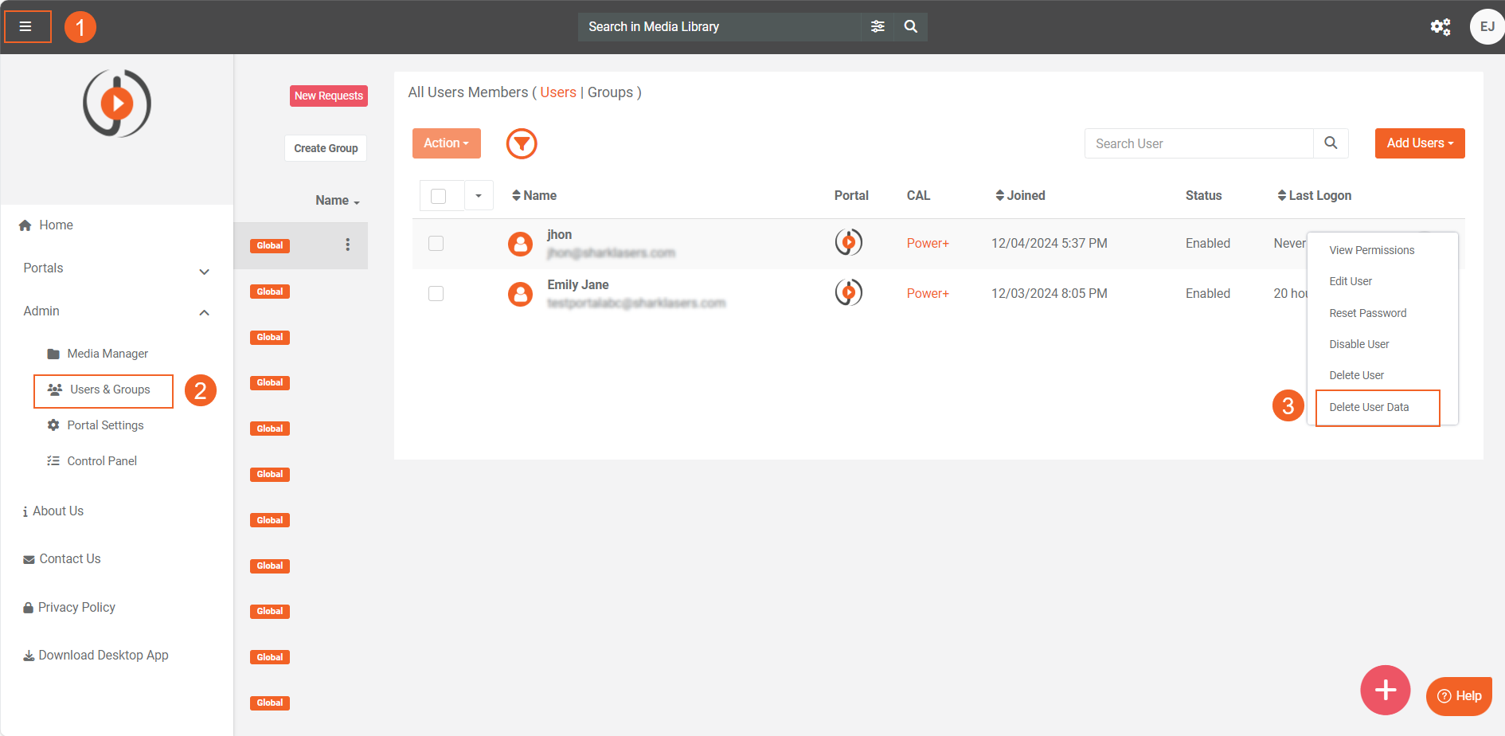
Task: Focus the Search User input field
Action: tap(1198, 143)
